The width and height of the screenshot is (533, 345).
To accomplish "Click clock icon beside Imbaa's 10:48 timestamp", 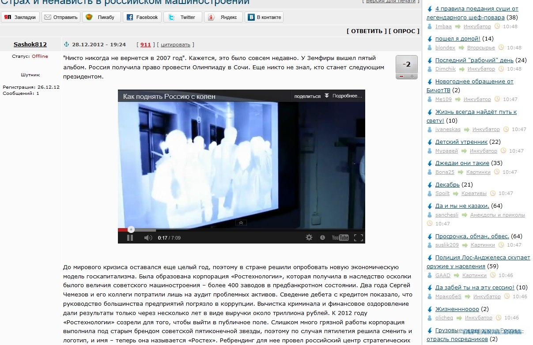I will coord(497,26).
